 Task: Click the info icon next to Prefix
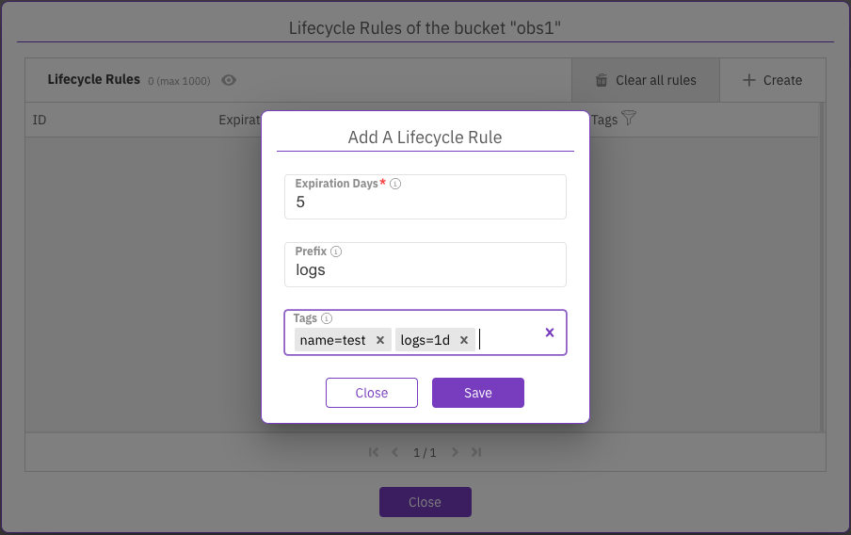point(336,252)
